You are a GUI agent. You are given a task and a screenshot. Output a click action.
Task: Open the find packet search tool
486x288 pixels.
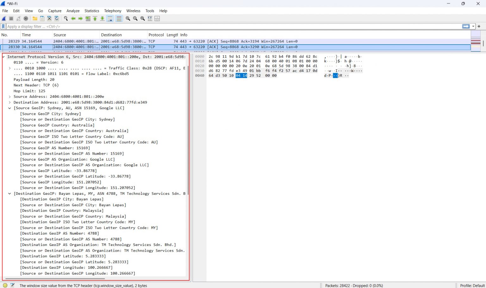[66, 18]
